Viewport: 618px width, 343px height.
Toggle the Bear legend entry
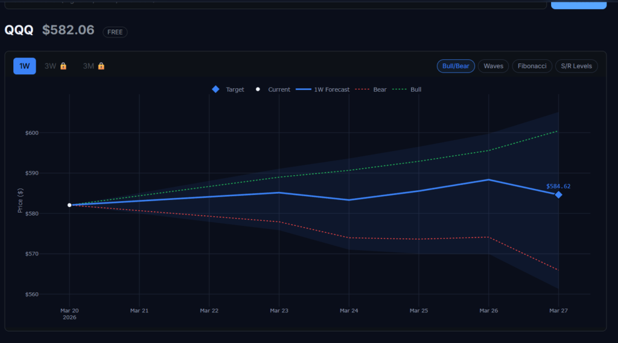pyautogui.click(x=371, y=89)
